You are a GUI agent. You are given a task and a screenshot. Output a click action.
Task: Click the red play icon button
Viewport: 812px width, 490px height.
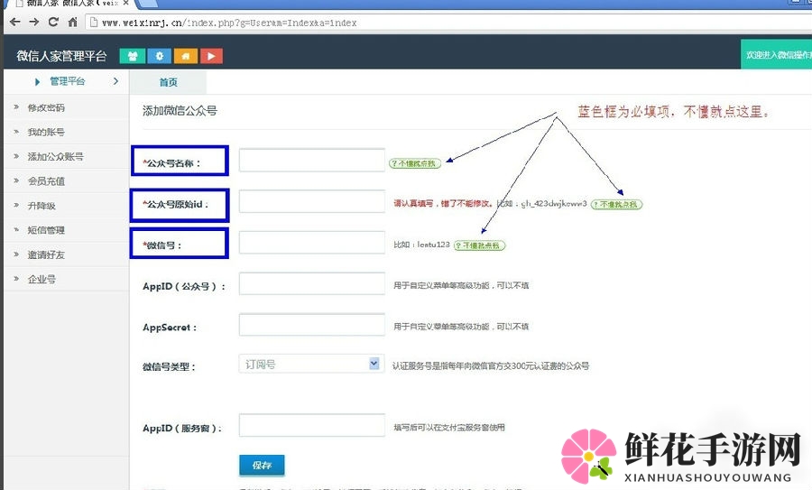[x=211, y=56]
